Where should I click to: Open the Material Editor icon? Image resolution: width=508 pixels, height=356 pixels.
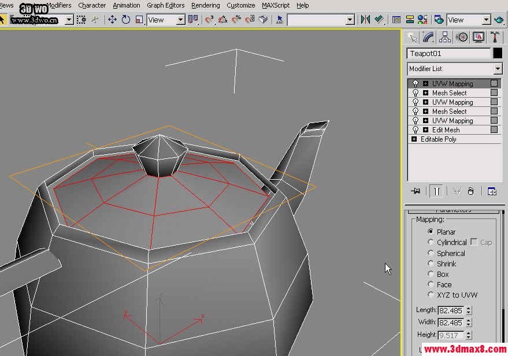422,20
